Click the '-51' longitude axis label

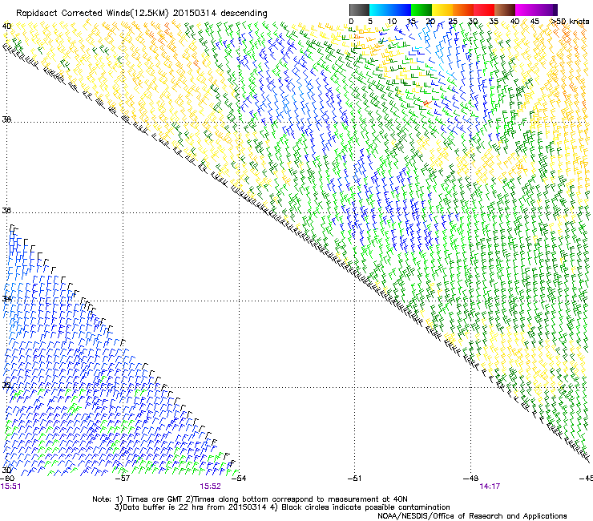click(x=354, y=479)
